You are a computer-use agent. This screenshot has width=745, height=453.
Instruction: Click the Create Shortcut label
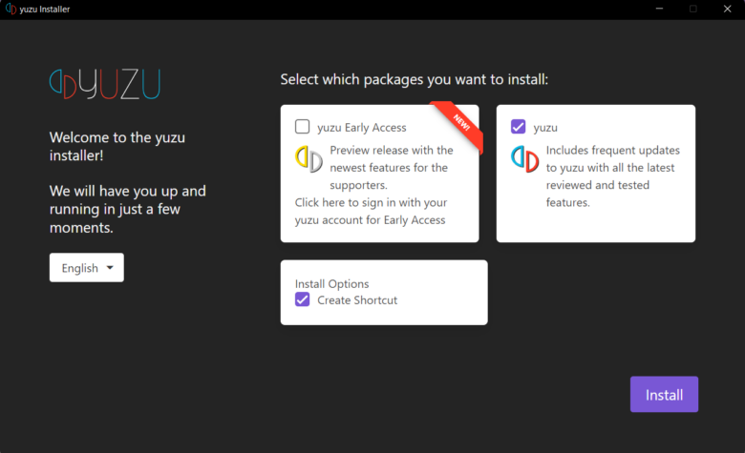(x=357, y=299)
